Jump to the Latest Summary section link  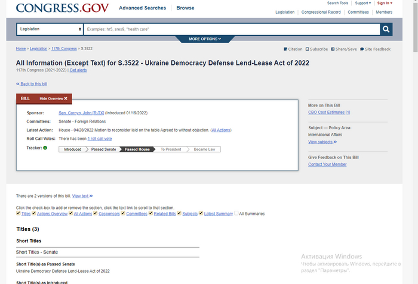219,214
